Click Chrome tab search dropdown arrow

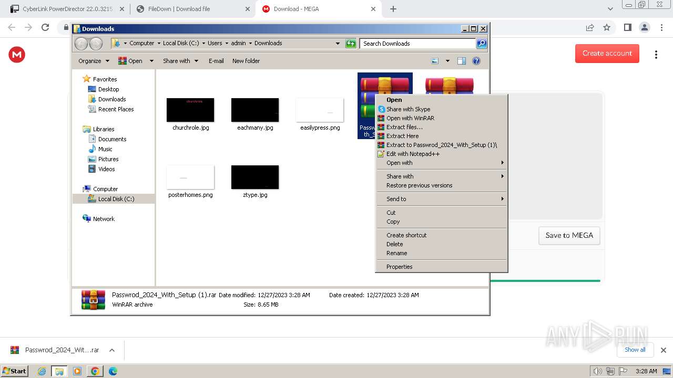point(610,9)
